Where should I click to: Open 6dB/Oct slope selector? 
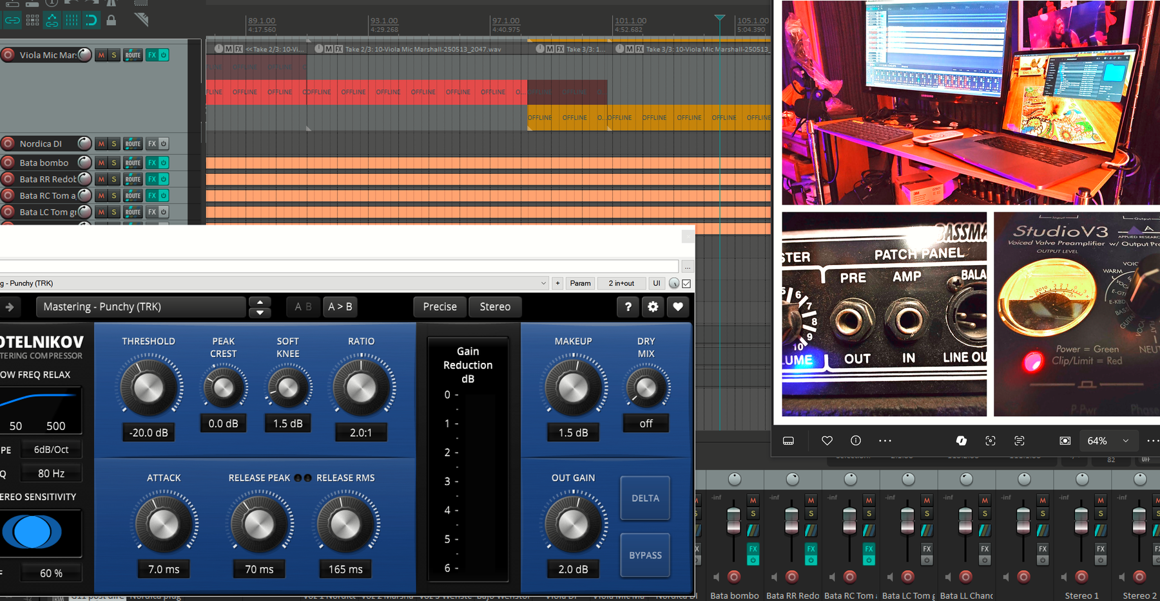click(51, 449)
